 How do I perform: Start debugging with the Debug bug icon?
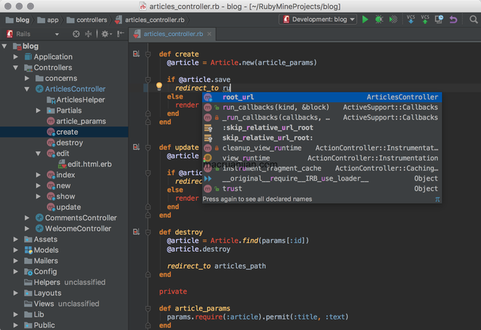380,20
